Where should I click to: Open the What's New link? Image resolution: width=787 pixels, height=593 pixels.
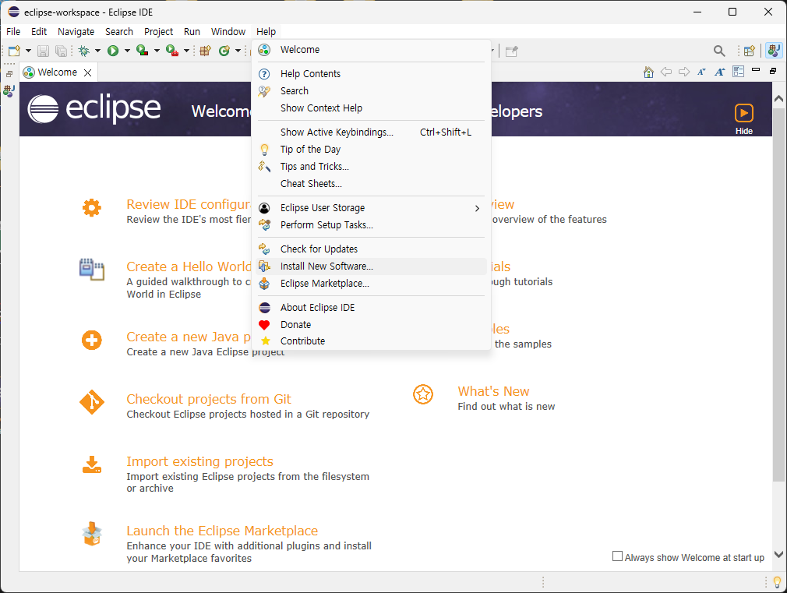click(x=493, y=391)
